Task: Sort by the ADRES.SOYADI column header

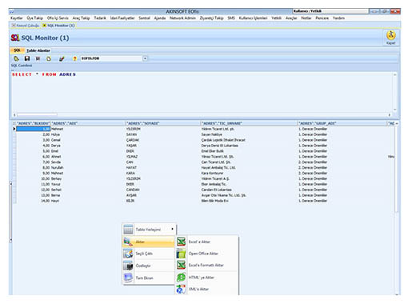Action: [x=163, y=123]
